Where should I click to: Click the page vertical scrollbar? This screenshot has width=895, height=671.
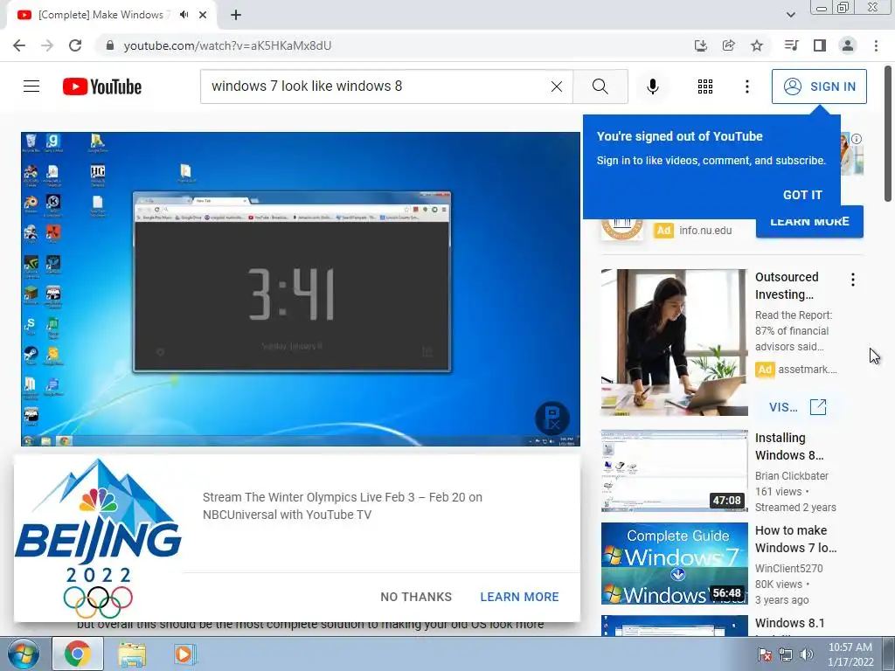pyautogui.click(x=888, y=133)
